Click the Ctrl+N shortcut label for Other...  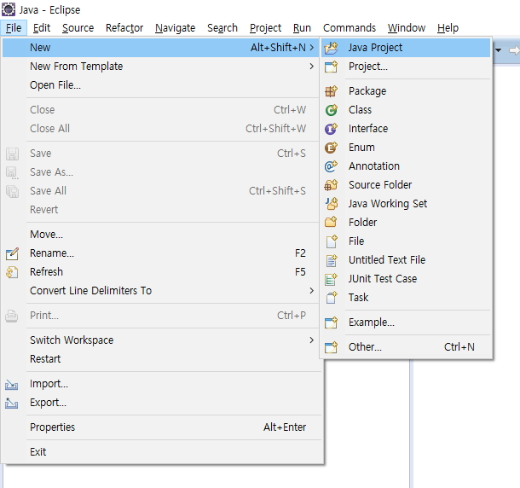click(459, 347)
